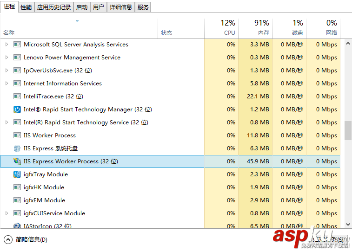Open the 用户 tab

pos(99,7)
